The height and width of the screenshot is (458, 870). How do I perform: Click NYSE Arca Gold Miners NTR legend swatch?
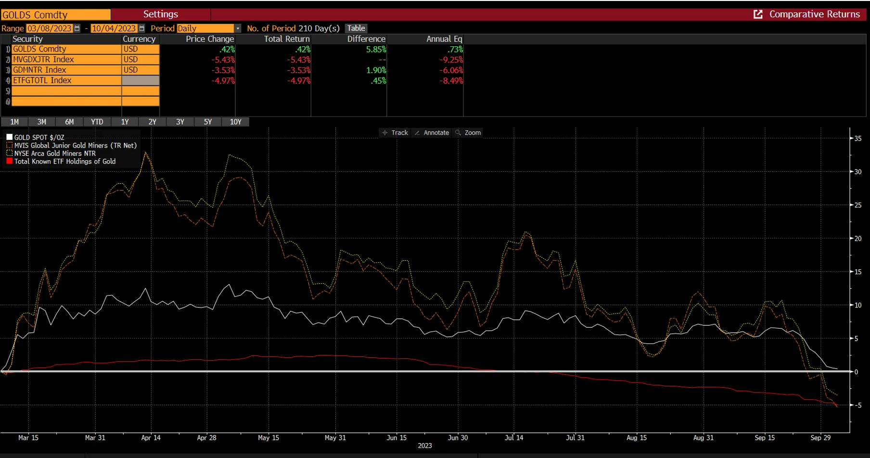(x=9, y=153)
